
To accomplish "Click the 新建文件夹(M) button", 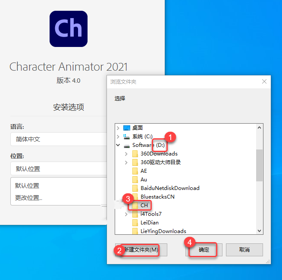I will tap(141, 249).
